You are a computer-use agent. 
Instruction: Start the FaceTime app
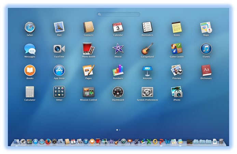(59, 49)
